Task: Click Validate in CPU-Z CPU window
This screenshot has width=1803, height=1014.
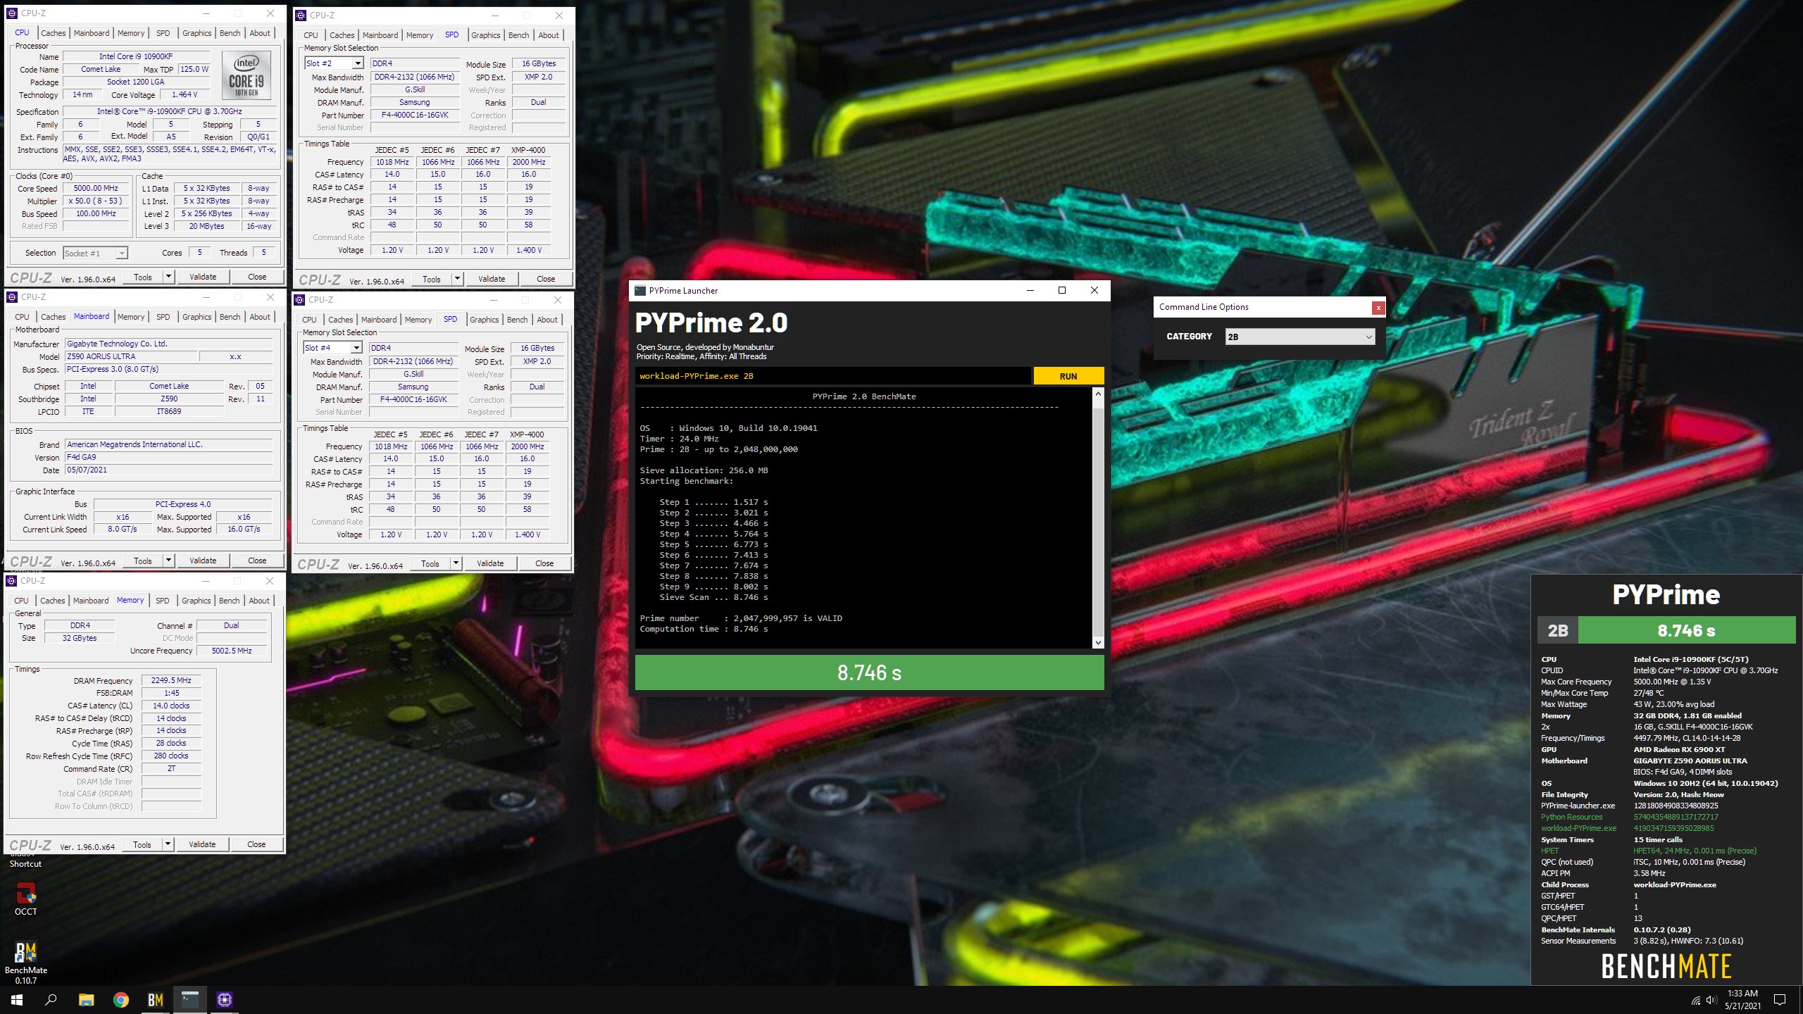Action: (203, 277)
